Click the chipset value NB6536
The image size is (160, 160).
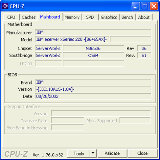pyautogui.click(x=93, y=48)
